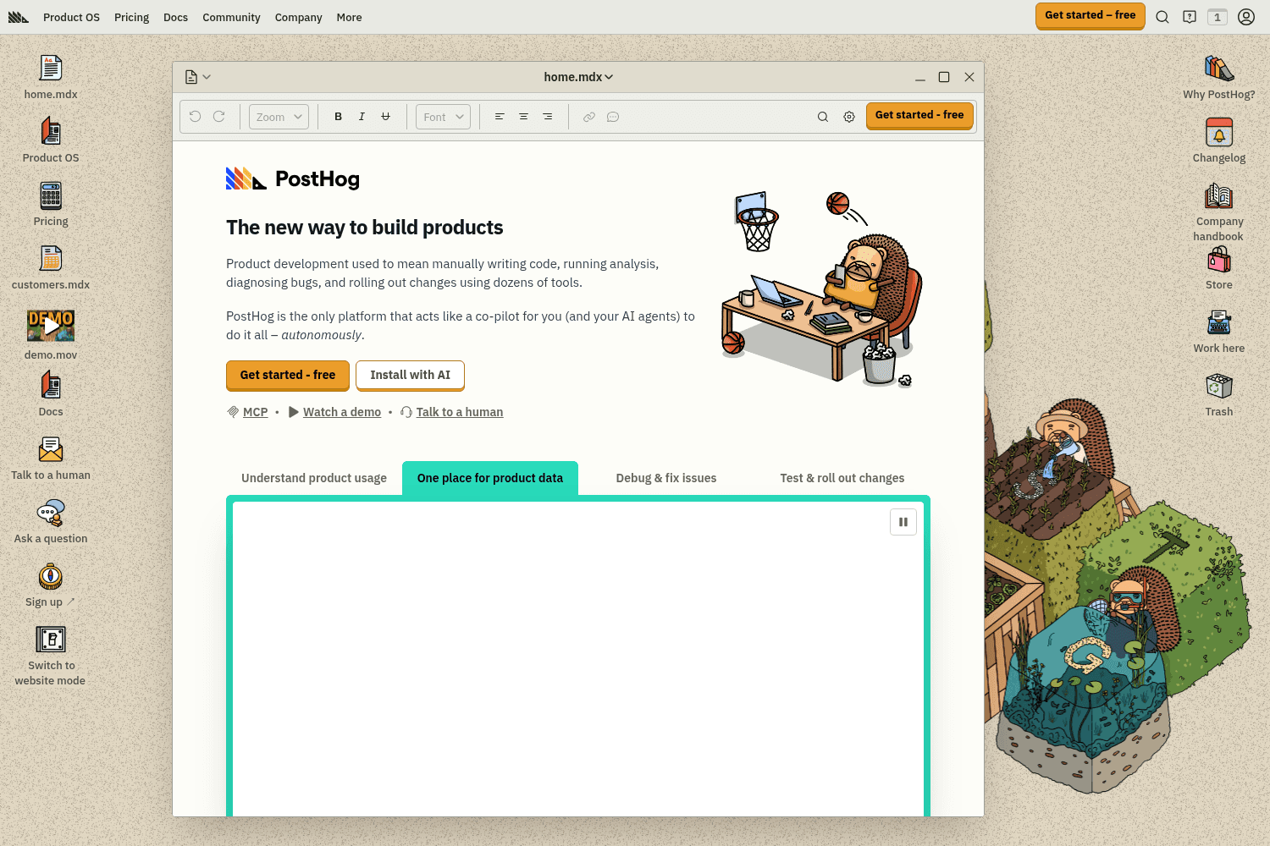
Task: Click Get started - free below the headline
Action: pos(288,375)
